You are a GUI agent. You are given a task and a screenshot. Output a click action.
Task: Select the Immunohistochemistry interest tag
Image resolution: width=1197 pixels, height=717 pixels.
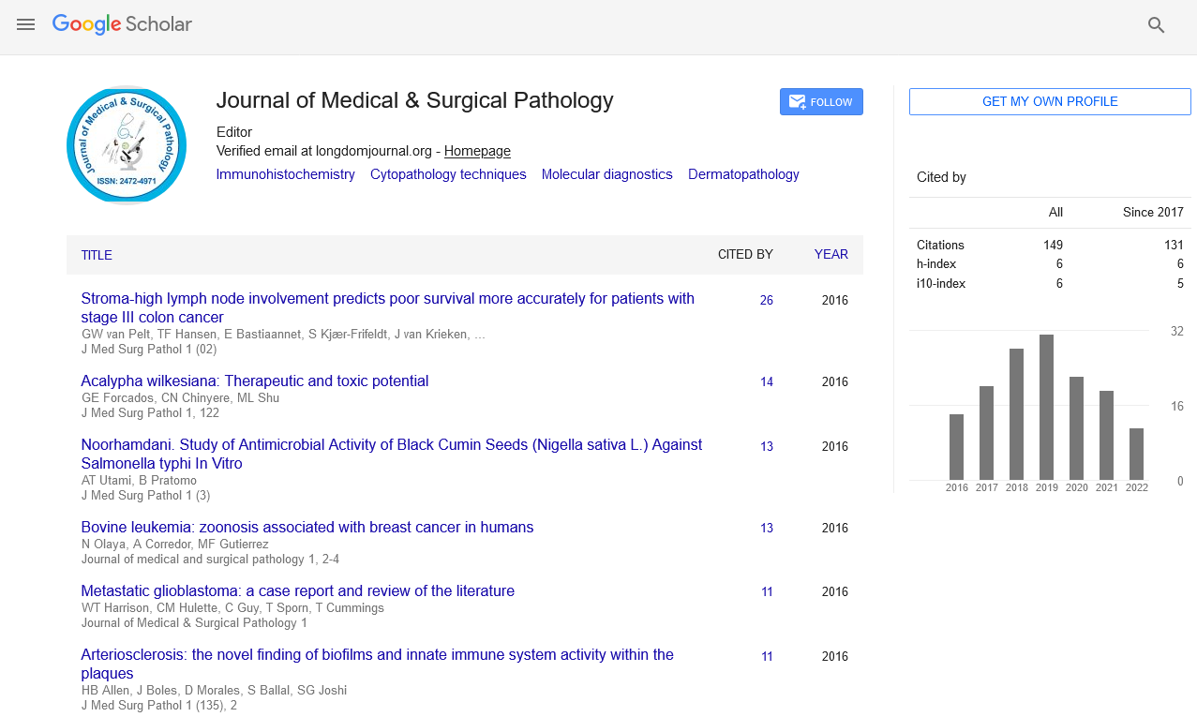(285, 174)
